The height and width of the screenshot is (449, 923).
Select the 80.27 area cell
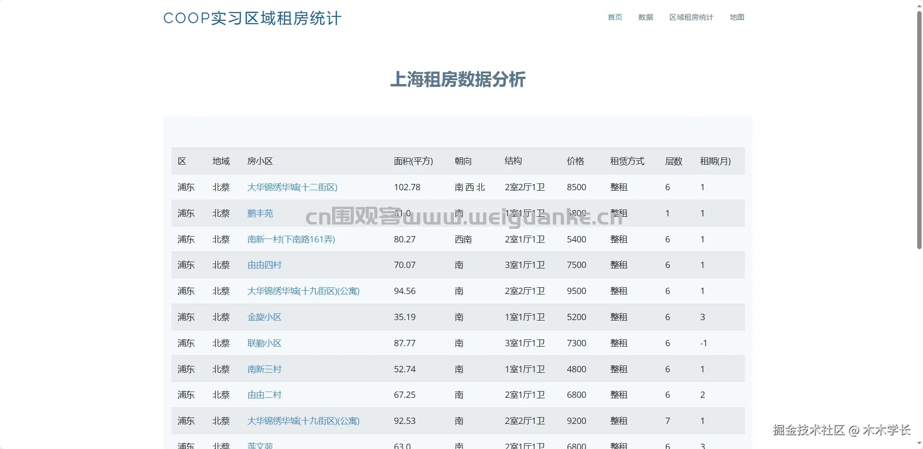coord(405,239)
